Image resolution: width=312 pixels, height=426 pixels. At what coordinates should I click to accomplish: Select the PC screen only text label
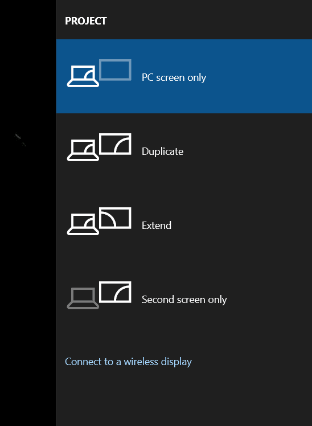(174, 77)
